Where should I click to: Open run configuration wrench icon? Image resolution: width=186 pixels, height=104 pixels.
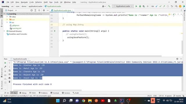coord(5,67)
